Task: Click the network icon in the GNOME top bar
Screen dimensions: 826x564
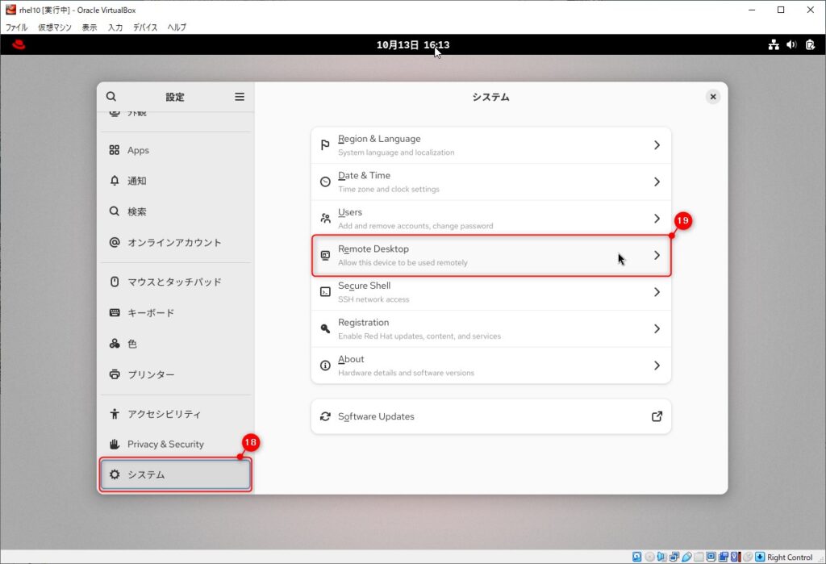Action: pos(774,45)
